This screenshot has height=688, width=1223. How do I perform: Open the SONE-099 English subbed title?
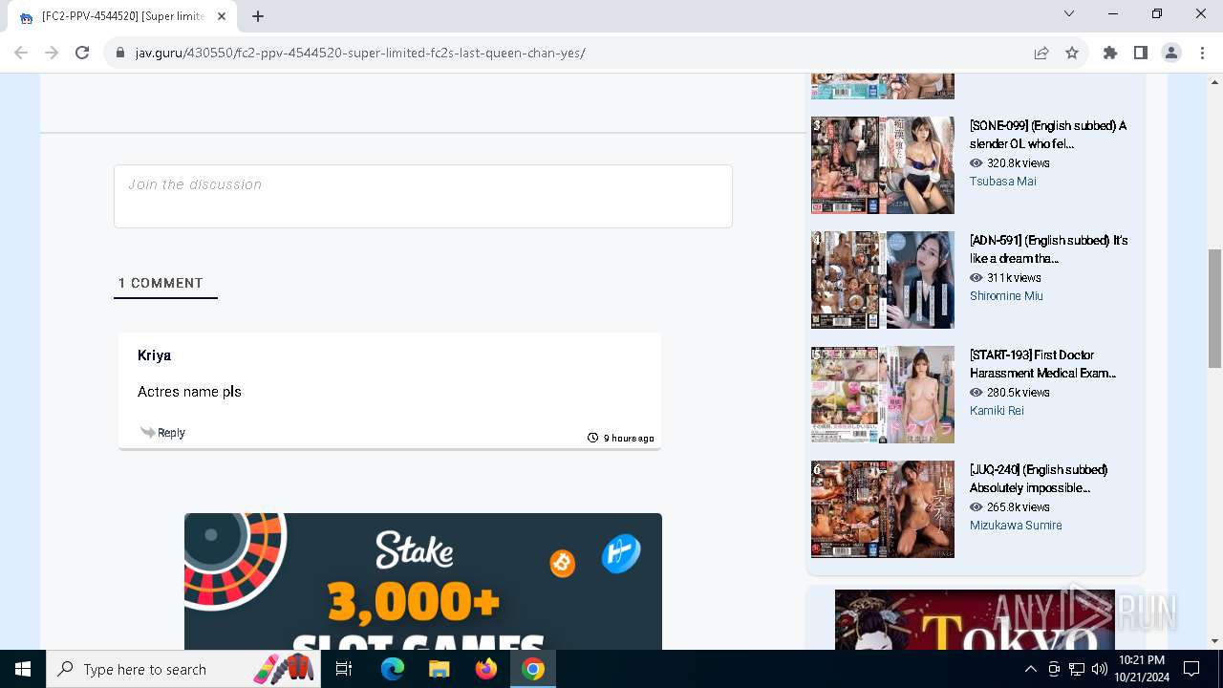coord(1048,135)
